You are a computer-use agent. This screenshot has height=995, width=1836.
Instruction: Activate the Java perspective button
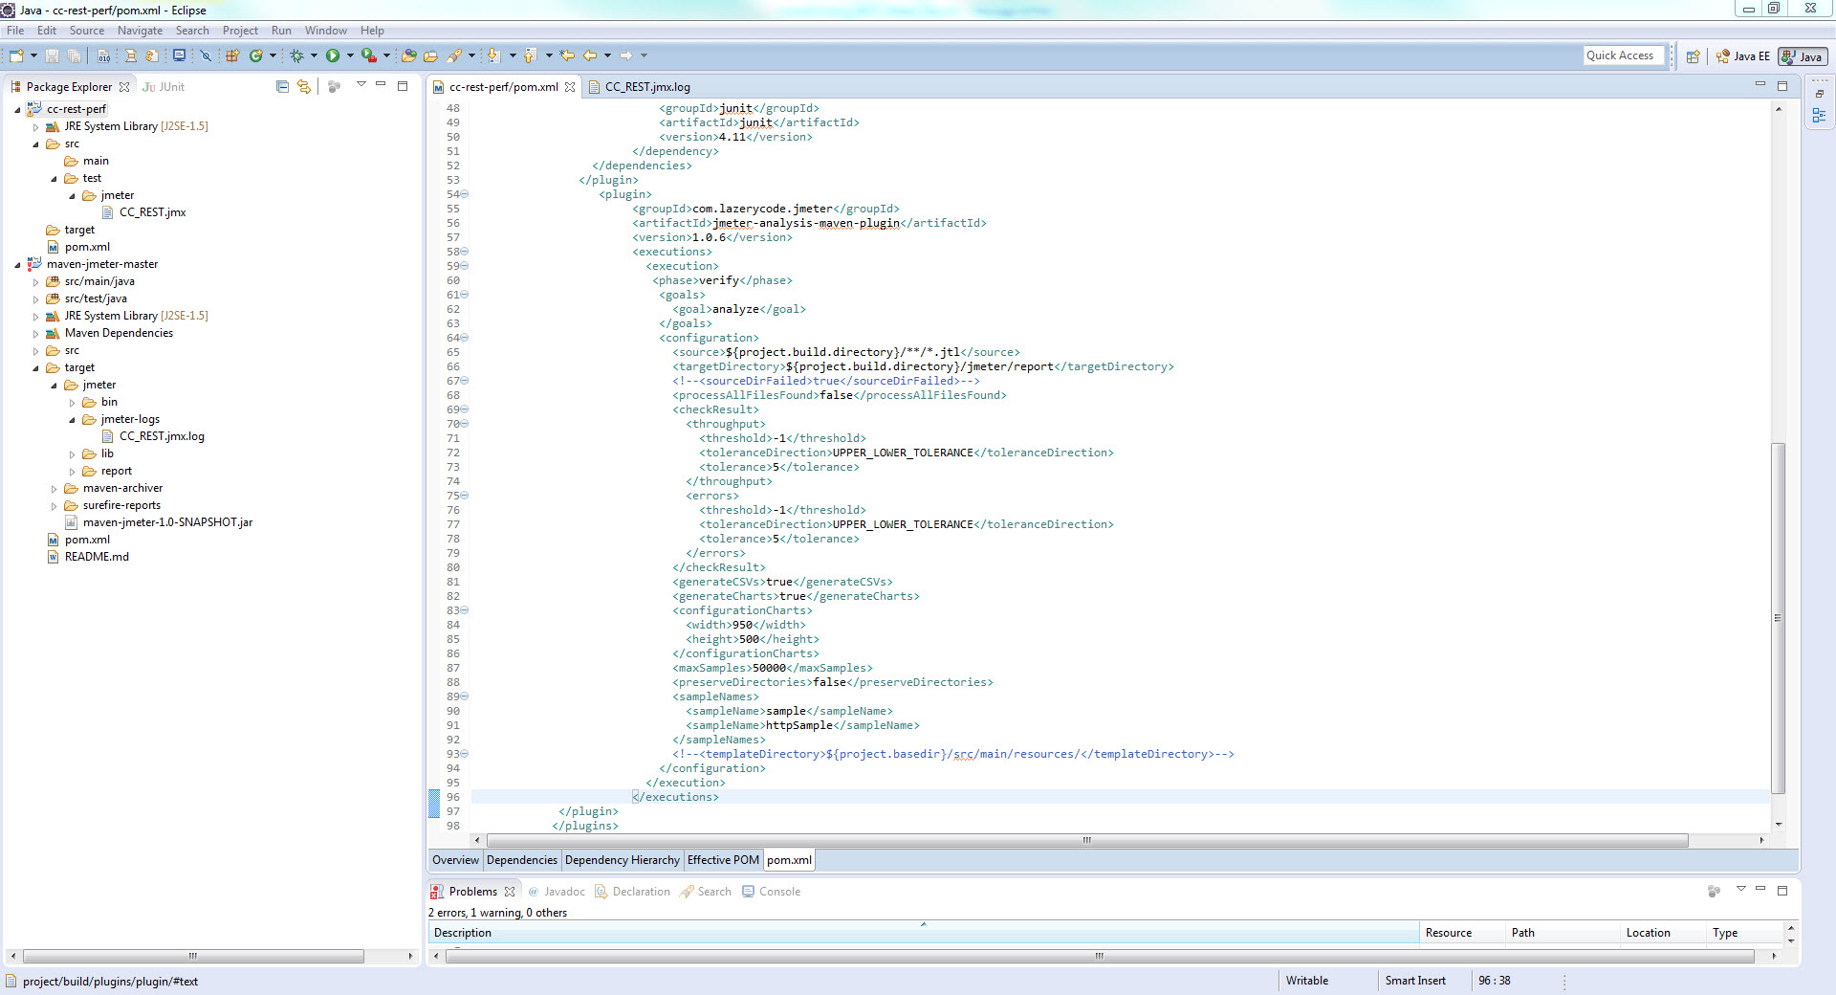[1803, 56]
